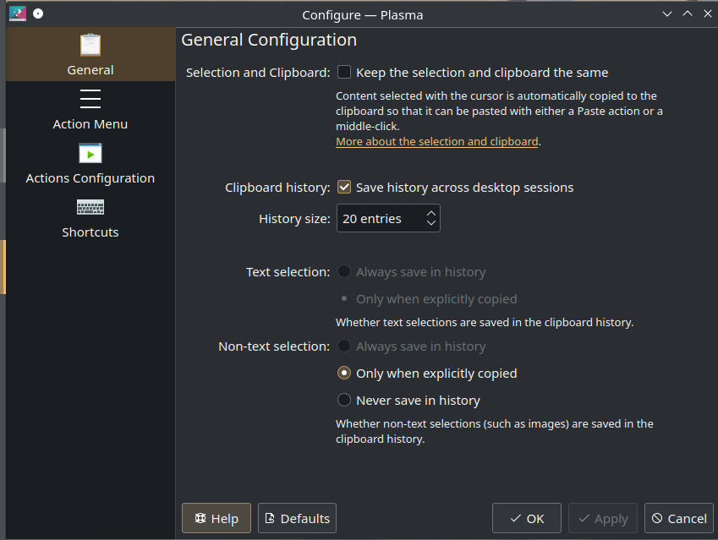
Task: Select "Never save in history" for non-text
Action: [x=346, y=400]
